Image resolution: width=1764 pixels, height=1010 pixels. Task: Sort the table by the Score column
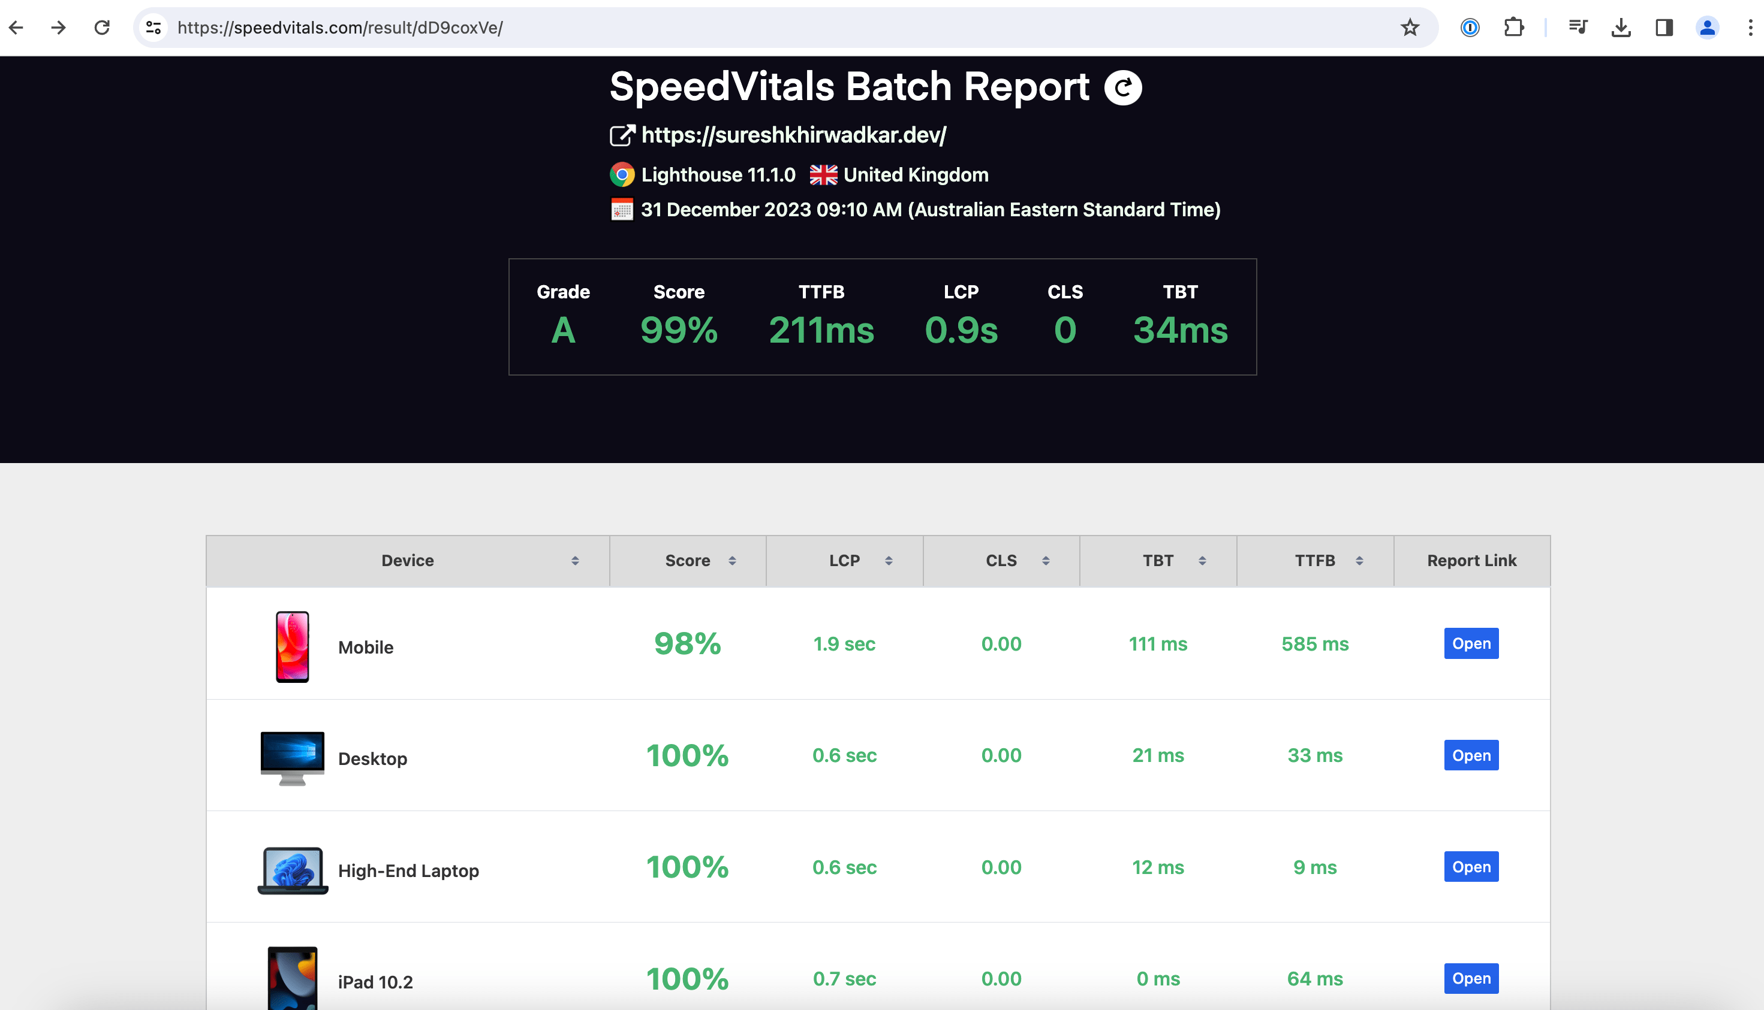[x=733, y=561]
